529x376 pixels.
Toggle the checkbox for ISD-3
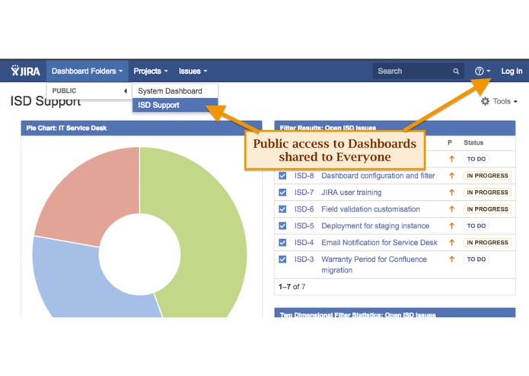[282, 259]
